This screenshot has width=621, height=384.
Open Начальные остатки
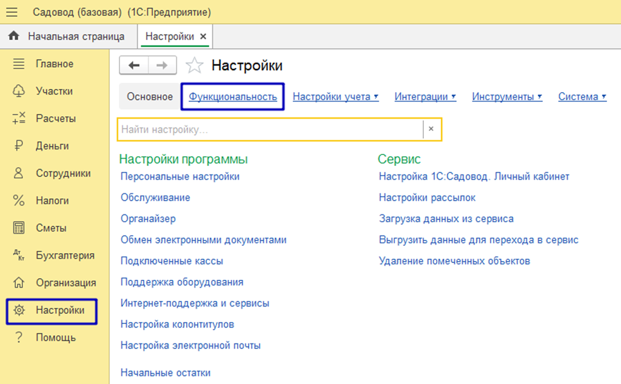pos(166,372)
